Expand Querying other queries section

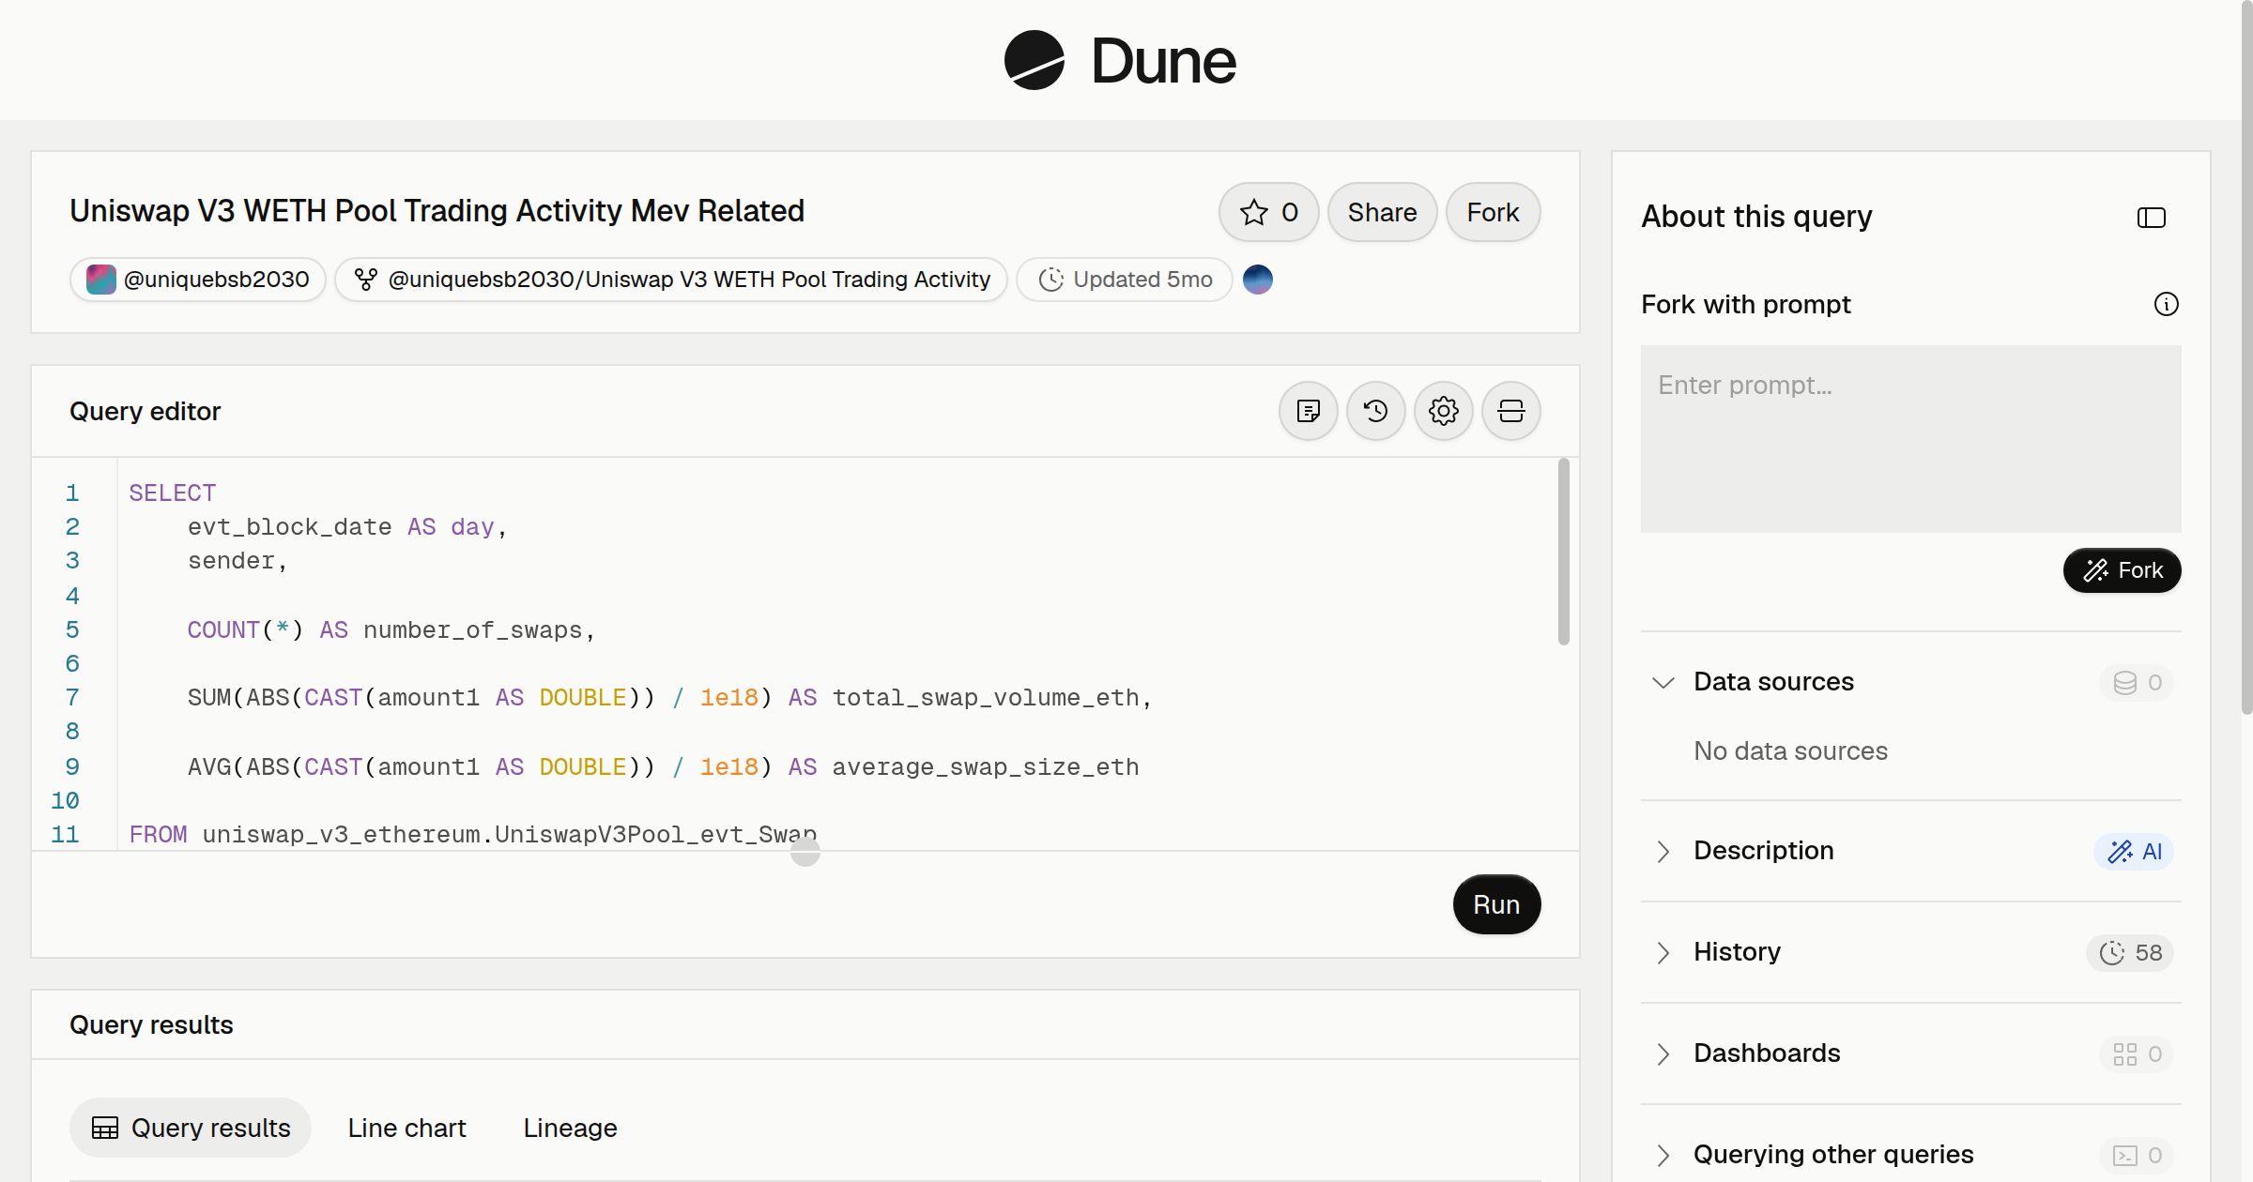[1663, 1155]
